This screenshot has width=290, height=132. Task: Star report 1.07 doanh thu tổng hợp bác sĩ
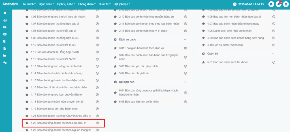[27, 24]
